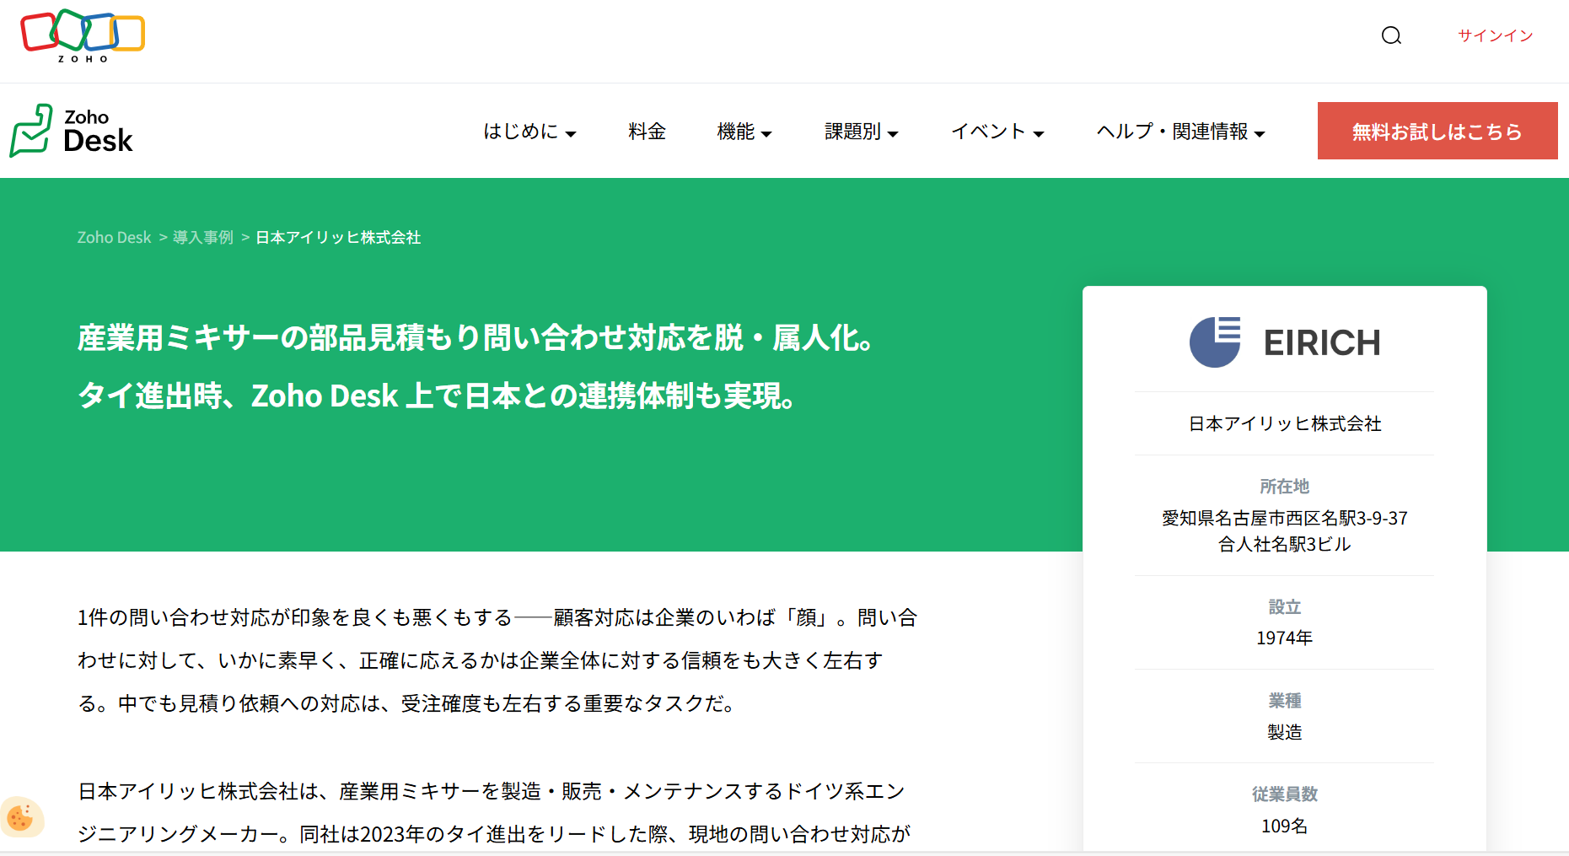Expand the 機能 dropdown menu
Viewport: 1569px width, 856px height.
point(744,132)
